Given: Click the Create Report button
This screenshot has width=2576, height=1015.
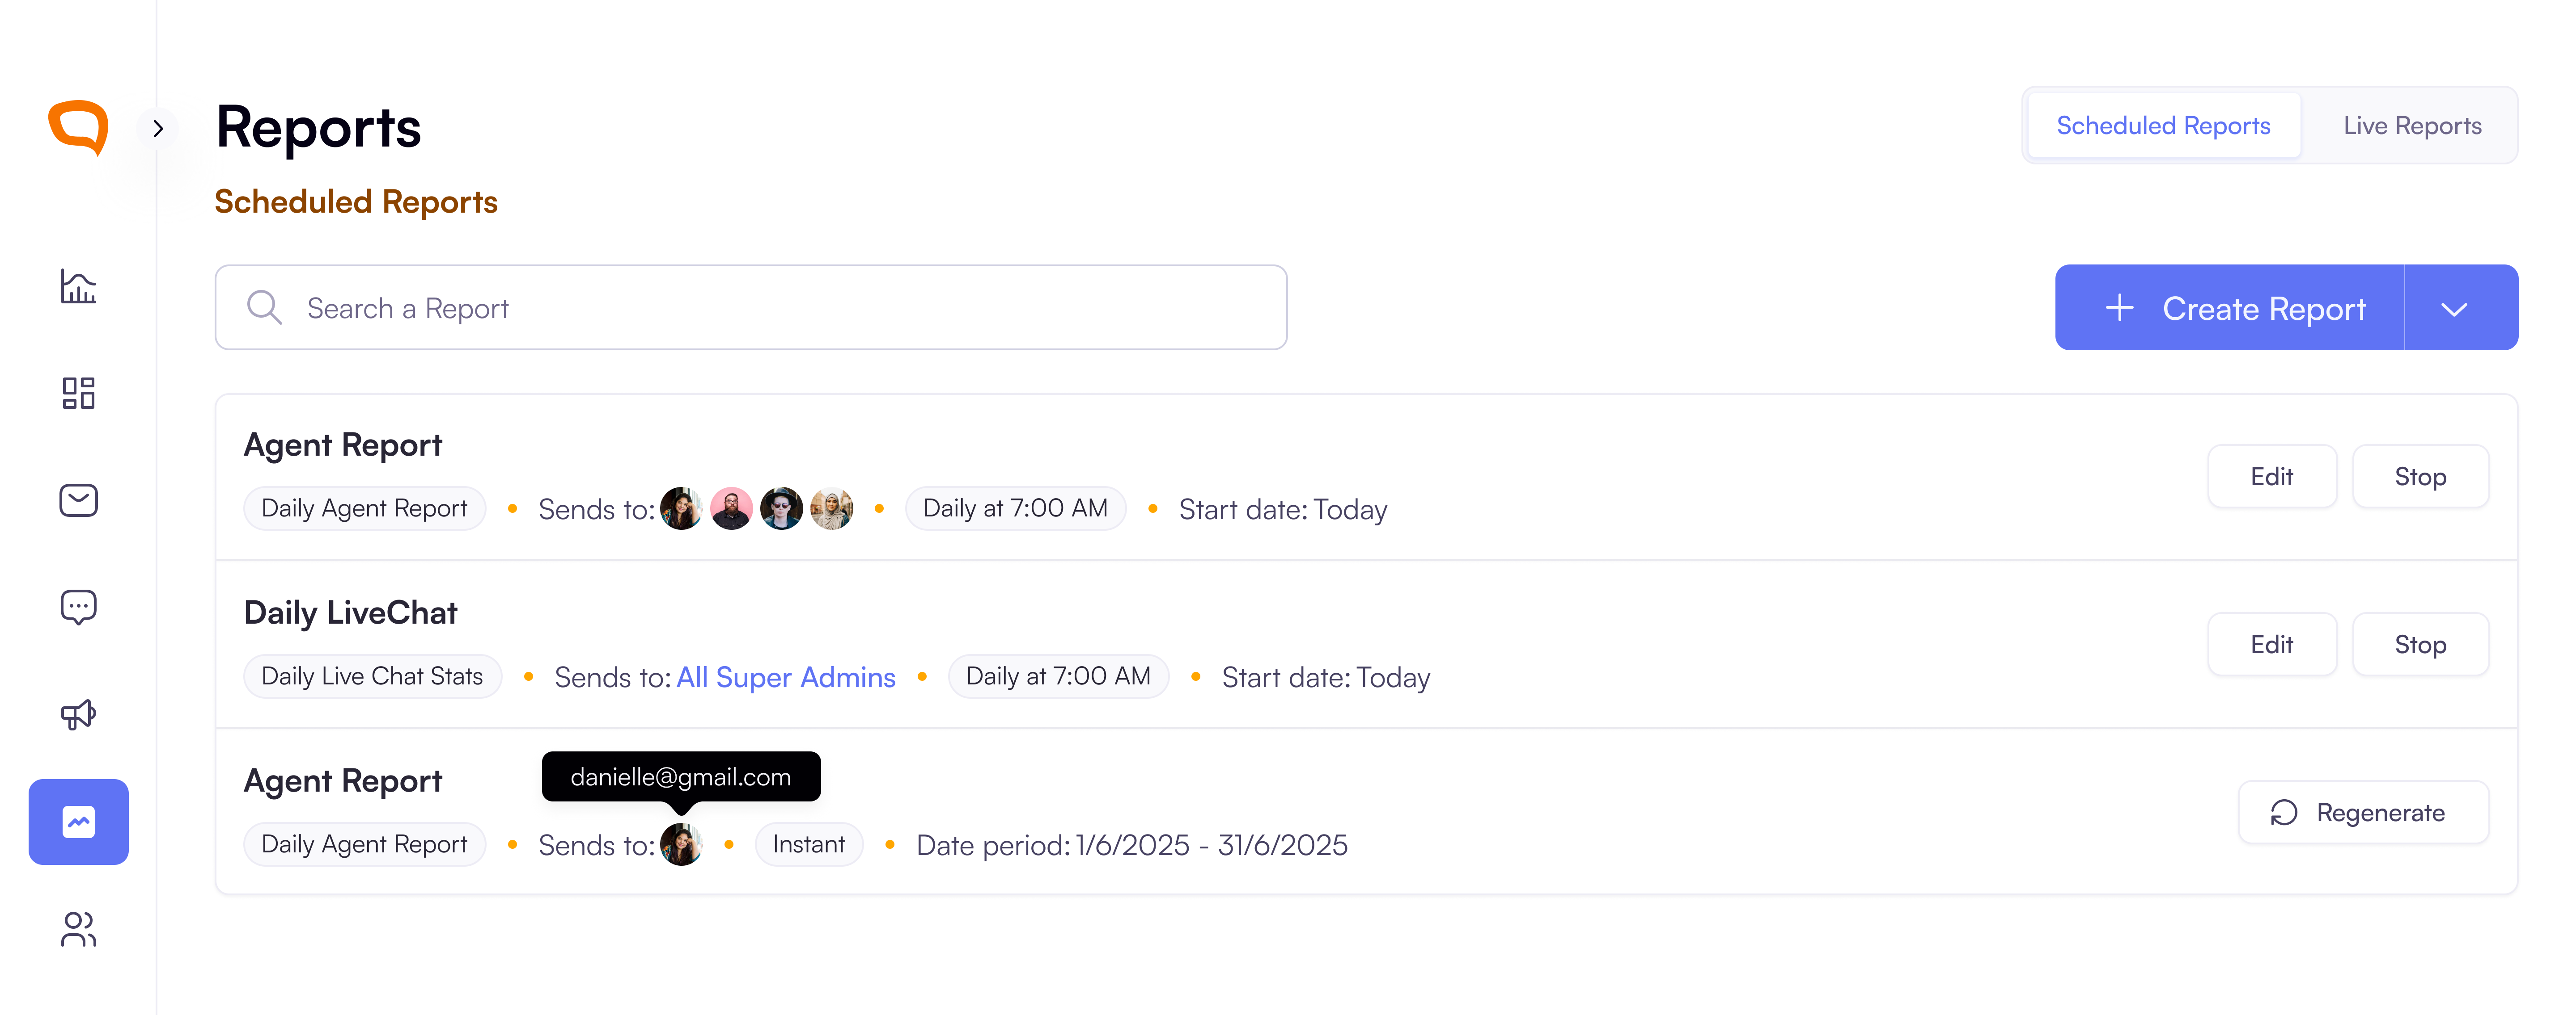Looking at the screenshot, I should 2230,308.
